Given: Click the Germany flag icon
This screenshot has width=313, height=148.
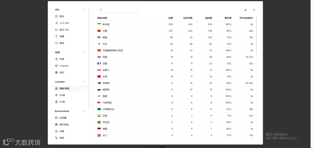Looking at the screenshot, I should pos(99,129).
